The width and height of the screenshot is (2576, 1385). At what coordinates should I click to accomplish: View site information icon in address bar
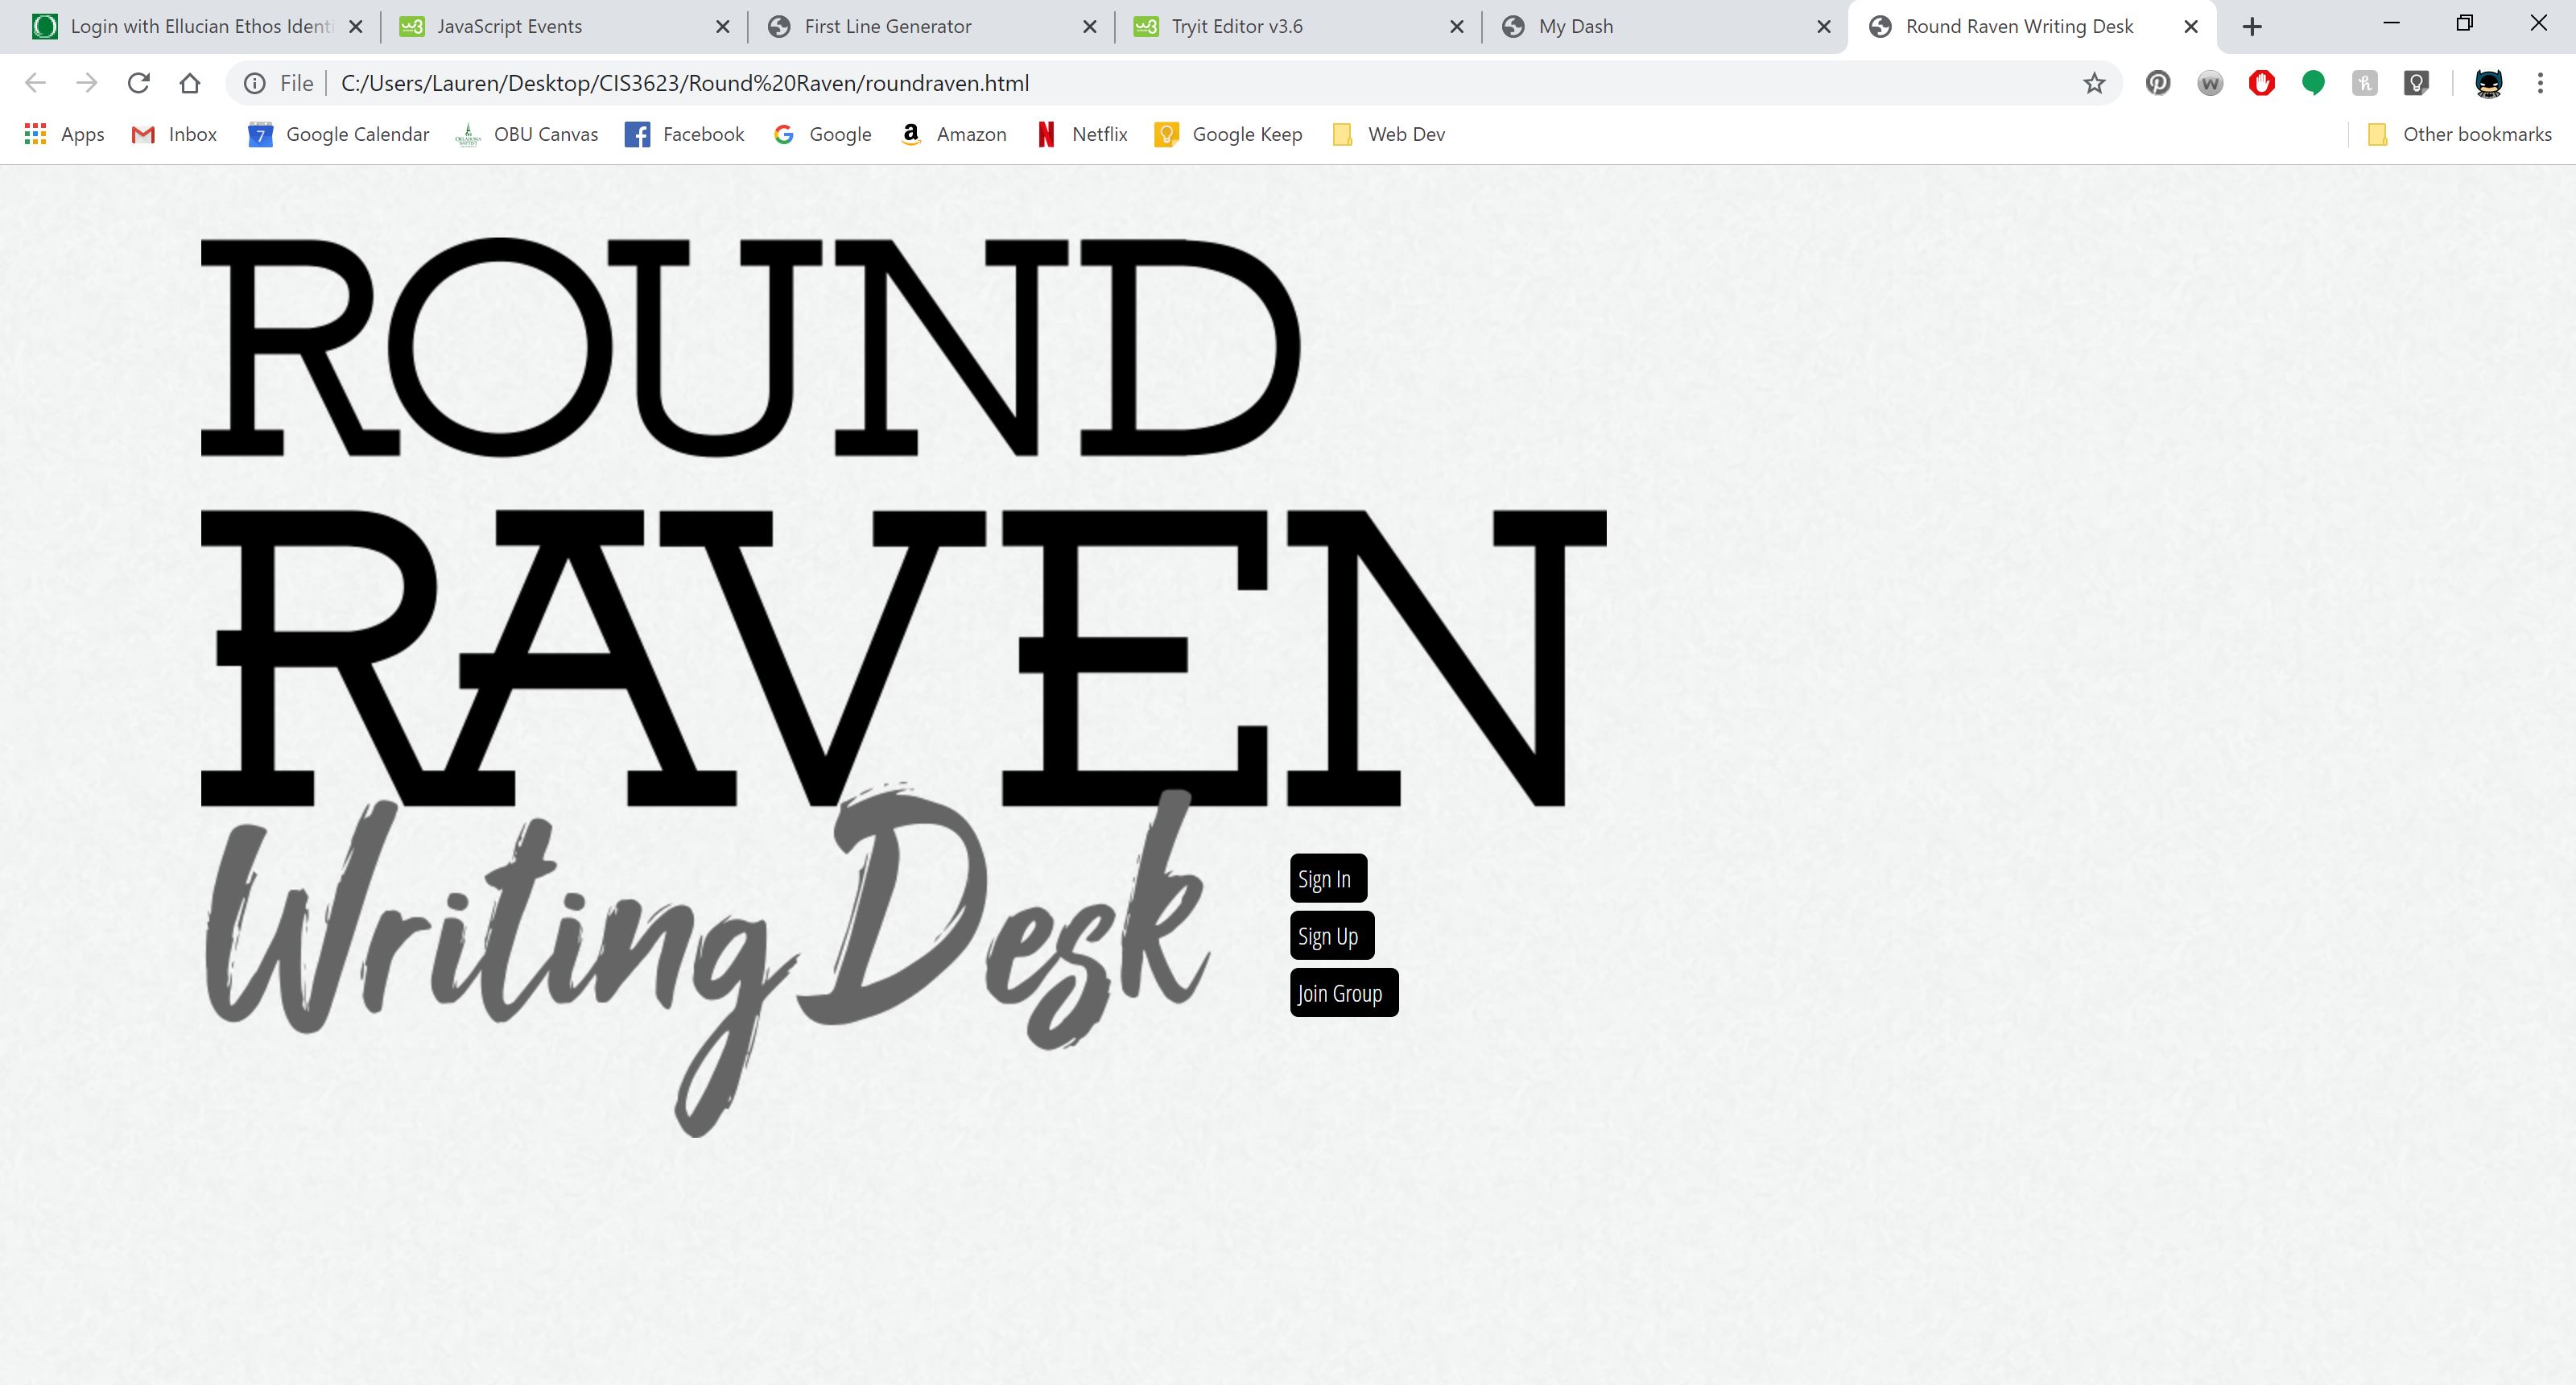click(x=255, y=83)
